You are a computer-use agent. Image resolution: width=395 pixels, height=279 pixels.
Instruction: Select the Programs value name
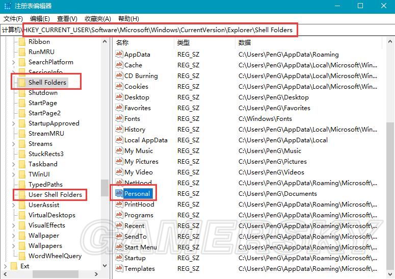click(139, 215)
